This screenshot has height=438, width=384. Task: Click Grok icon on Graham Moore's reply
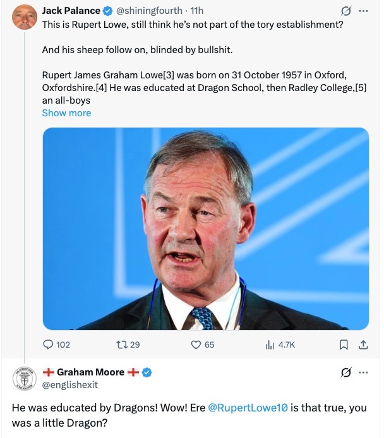pos(346,372)
